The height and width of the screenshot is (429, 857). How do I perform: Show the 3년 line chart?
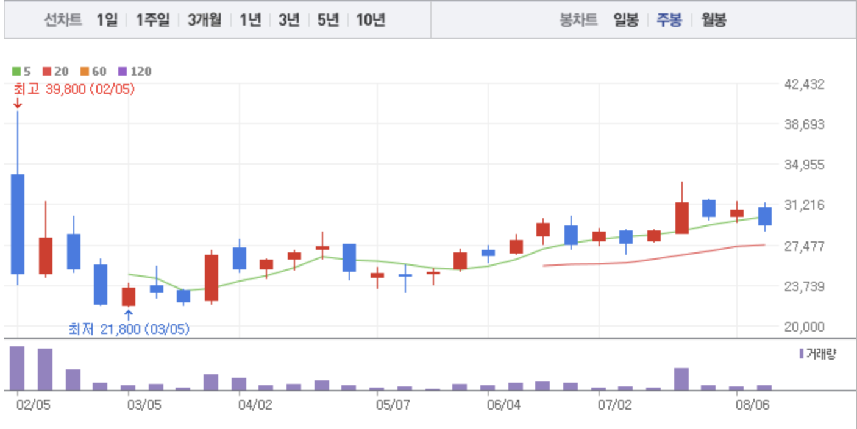click(x=289, y=20)
